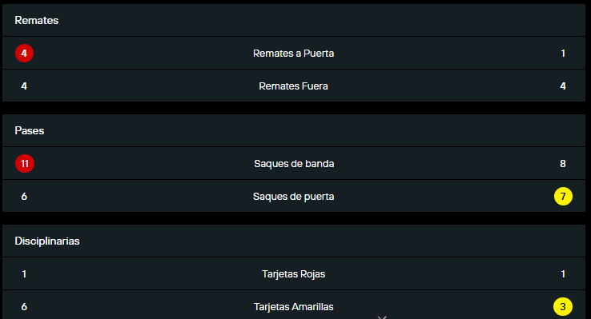Click the yellow 3 badge for Tarjetas Amarillas

pos(563,306)
